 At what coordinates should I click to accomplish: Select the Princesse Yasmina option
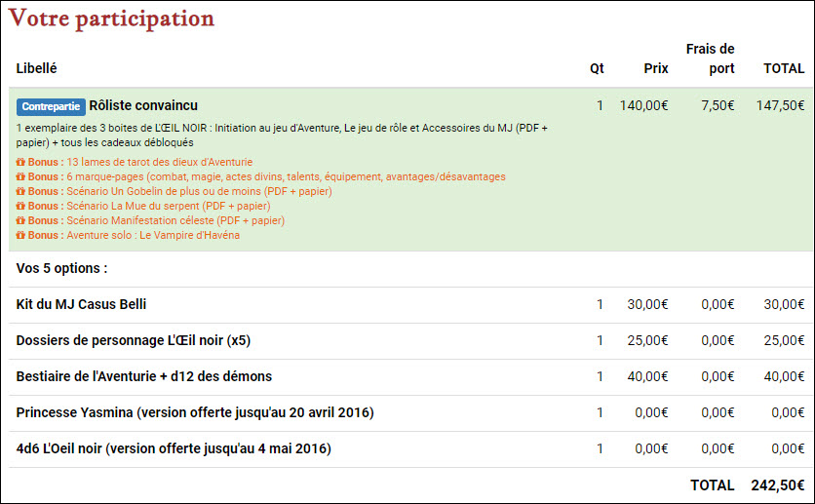pos(195,412)
